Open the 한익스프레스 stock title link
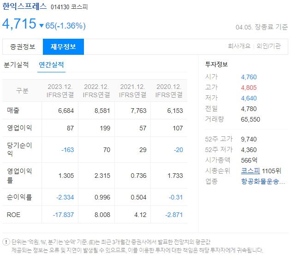 (24, 6)
